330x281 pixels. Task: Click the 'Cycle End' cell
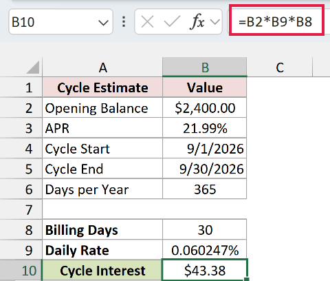pyautogui.click(x=102, y=169)
